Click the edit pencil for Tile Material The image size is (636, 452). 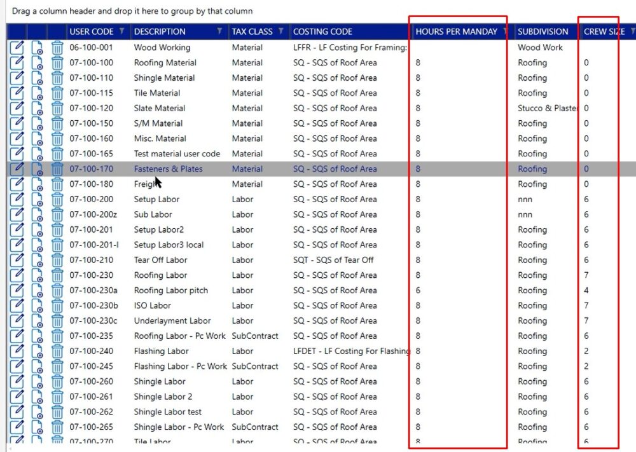pyautogui.click(x=17, y=93)
